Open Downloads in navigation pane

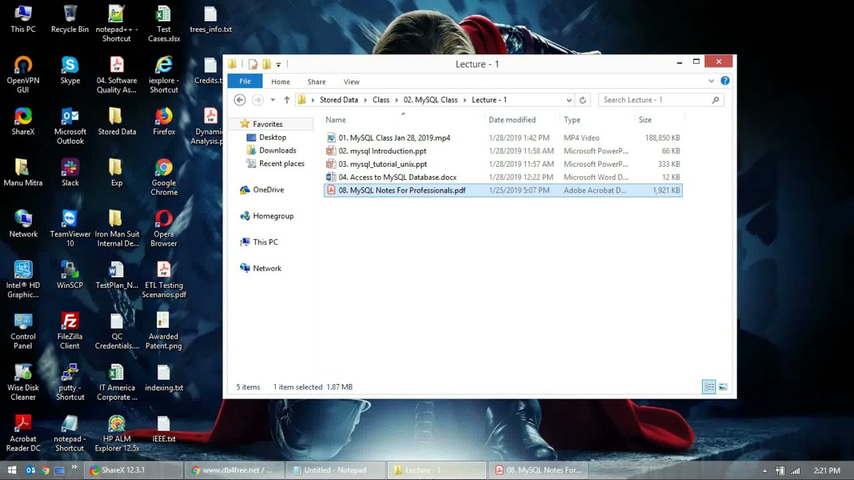click(277, 151)
